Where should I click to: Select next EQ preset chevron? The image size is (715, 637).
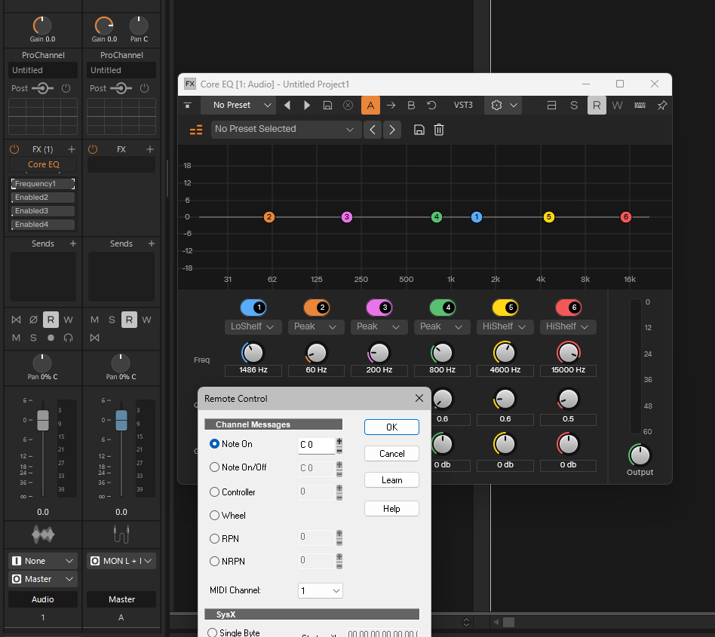tap(392, 130)
